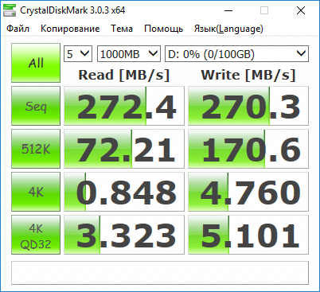Screen dimensions: 320x292
Task: Minimize the CrystalDiskMark window
Action: tap(228, 10)
